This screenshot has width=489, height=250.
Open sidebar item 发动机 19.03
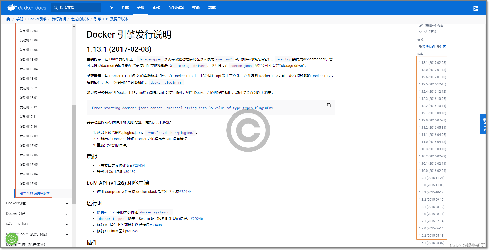29,31
